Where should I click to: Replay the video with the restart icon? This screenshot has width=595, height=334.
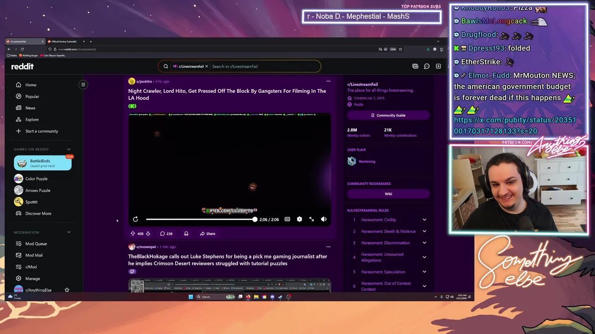click(135, 219)
